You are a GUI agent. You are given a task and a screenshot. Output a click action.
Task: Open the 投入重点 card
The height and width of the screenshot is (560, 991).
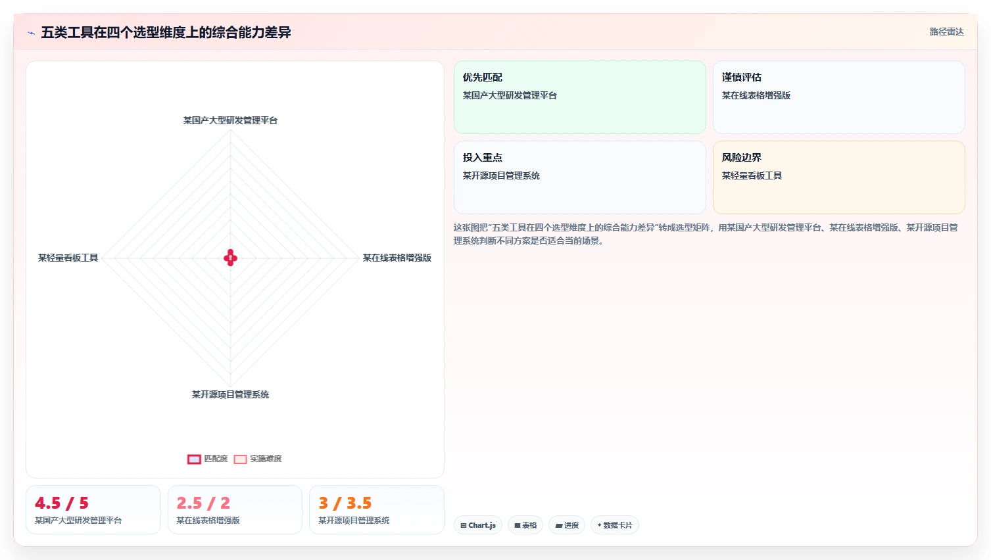tap(579, 177)
